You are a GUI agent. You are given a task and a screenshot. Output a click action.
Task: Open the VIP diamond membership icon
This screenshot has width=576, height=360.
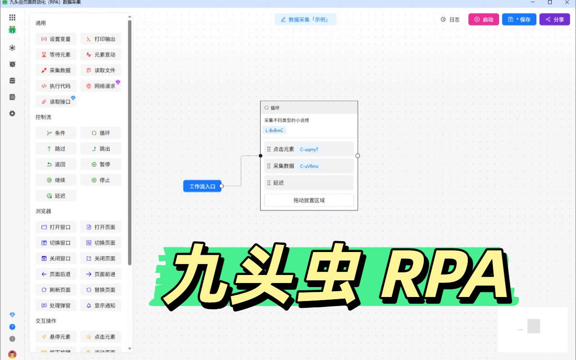pyautogui.click(x=12, y=314)
